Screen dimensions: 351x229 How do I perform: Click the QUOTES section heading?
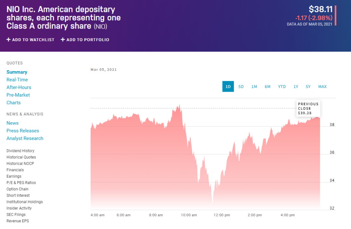pyautogui.click(x=15, y=63)
